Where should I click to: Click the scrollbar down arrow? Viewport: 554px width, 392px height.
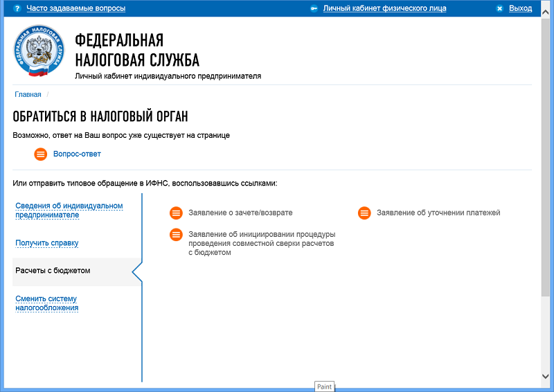click(546, 377)
